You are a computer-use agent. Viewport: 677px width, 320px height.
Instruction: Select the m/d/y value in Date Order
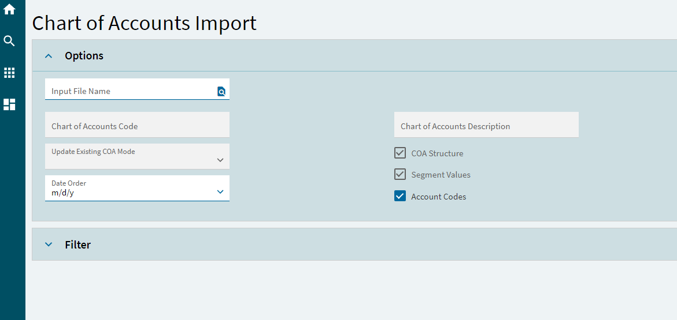point(62,193)
